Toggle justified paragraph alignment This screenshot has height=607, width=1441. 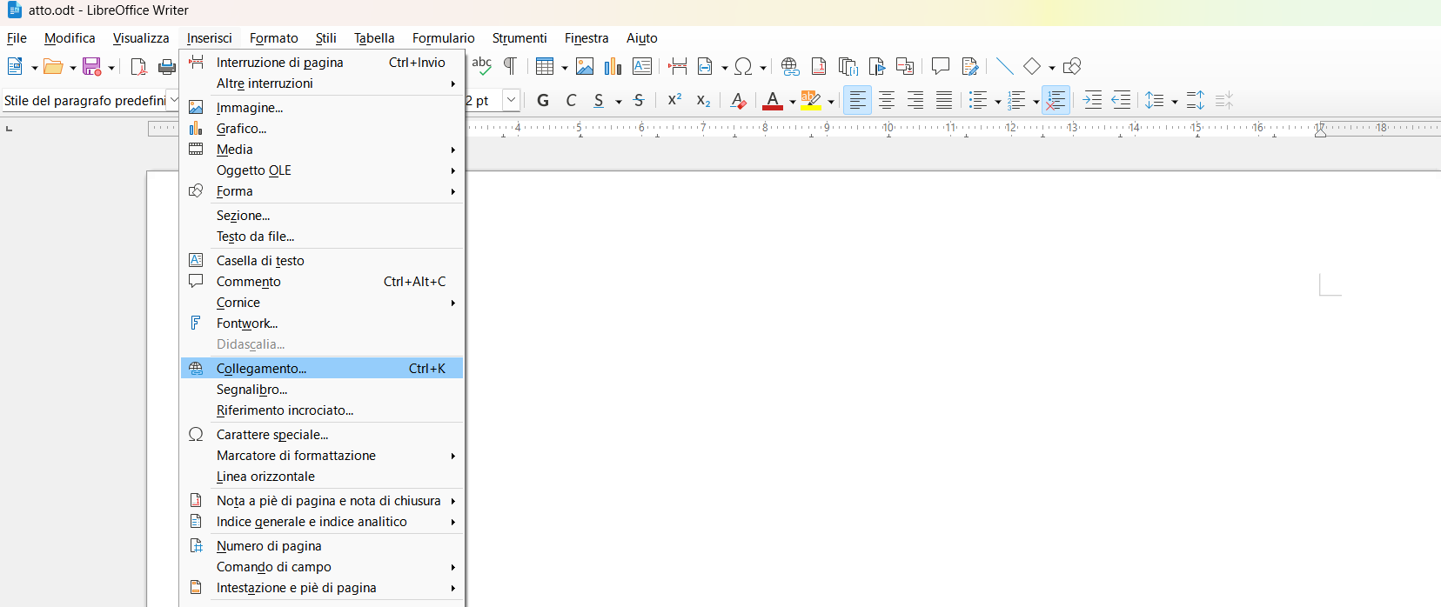(944, 100)
